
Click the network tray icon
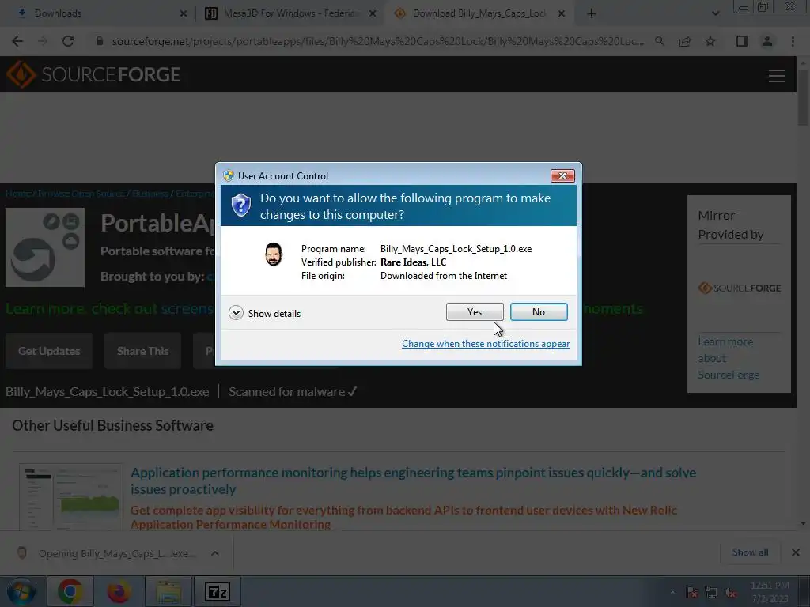711,593
